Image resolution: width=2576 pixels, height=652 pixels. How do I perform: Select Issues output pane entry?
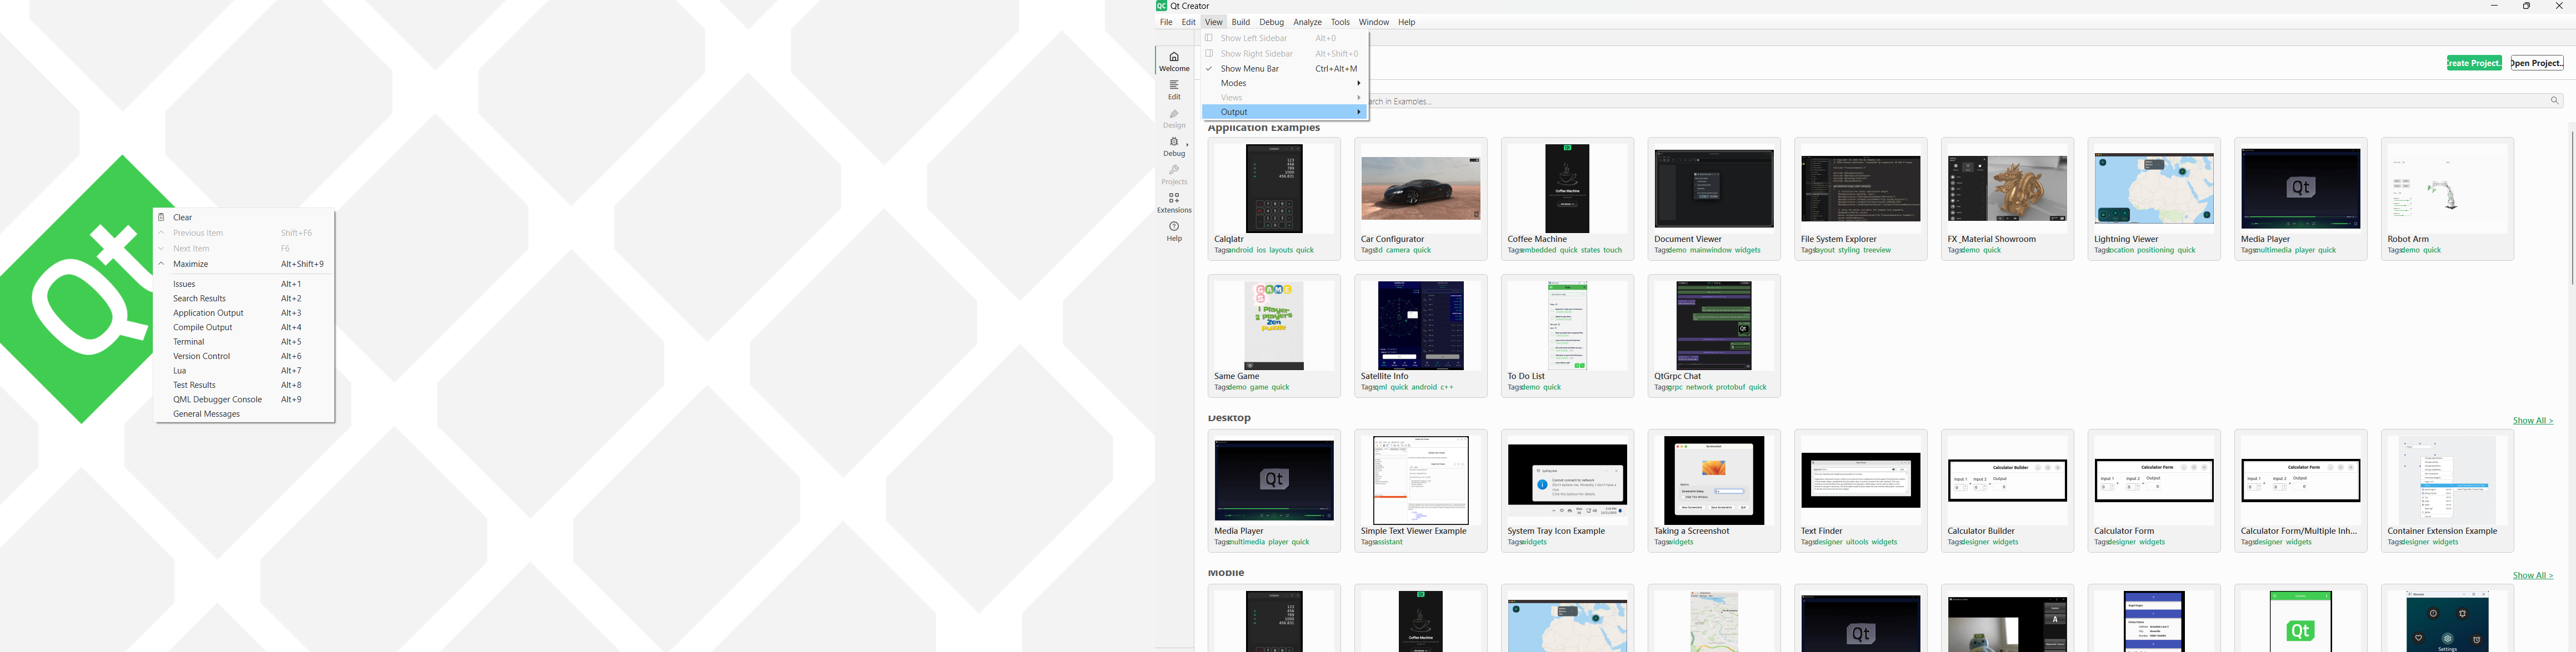click(244, 285)
